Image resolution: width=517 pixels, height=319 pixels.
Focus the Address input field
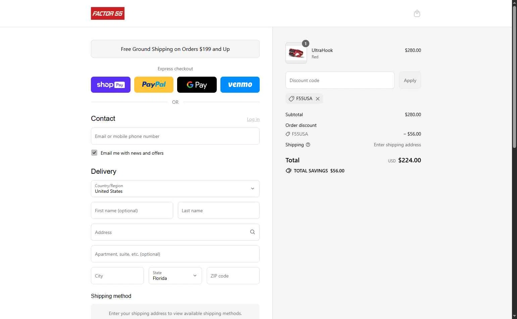click(175, 232)
